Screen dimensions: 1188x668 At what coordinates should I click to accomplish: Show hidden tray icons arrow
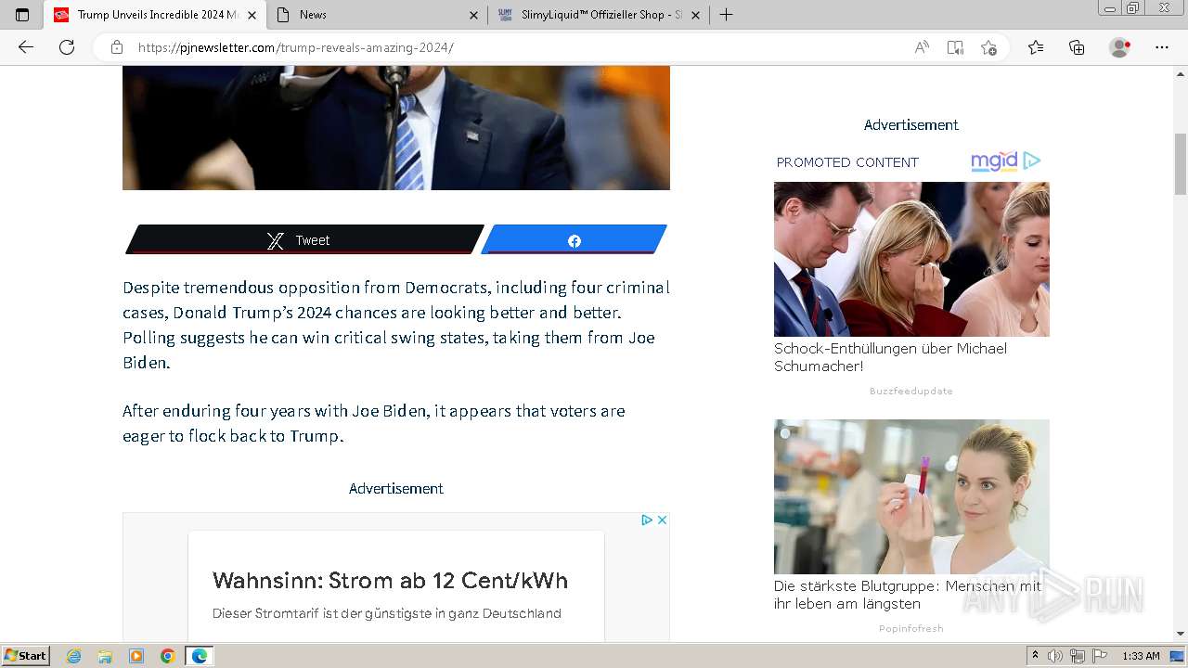[1036, 656]
